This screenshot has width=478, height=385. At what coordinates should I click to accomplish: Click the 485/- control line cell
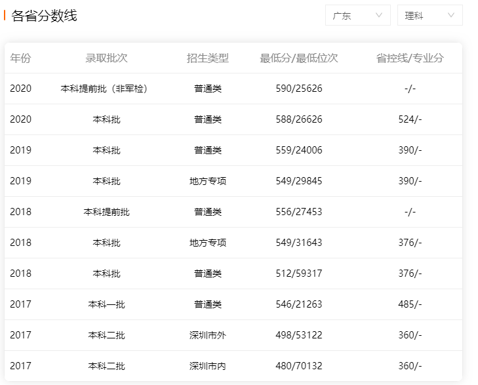(410, 304)
